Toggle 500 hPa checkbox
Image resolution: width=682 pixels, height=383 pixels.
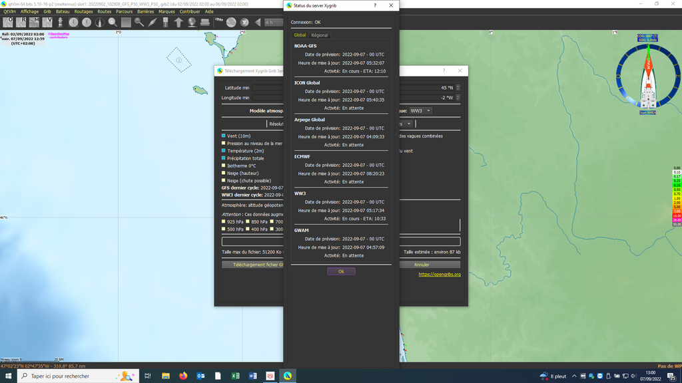tap(224, 229)
